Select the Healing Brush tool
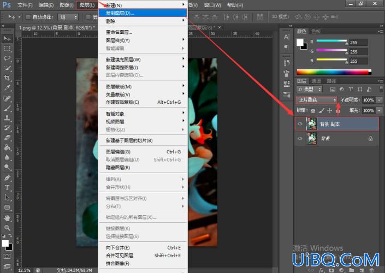The height and width of the screenshot is (273, 385). [7, 98]
